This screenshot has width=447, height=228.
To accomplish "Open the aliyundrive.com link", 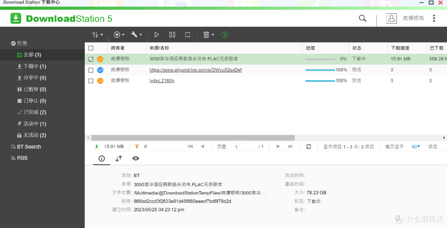I will pos(195,70).
